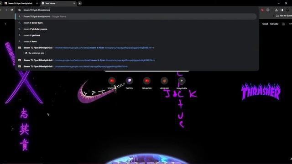
Task: Open chrome.google.com/webstore Steam TL Fiyat Dönüştürücü suggestion
Action: (x=136, y=60)
